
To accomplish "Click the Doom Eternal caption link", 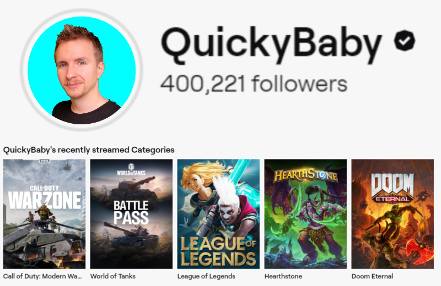I will click(x=372, y=276).
